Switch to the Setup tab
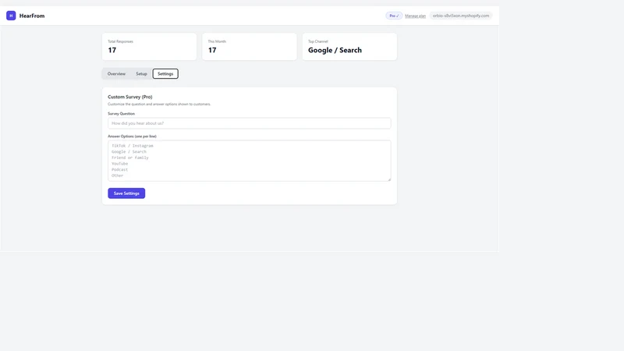Image resolution: width=624 pixels, height=351 pixels. (x=141, y=73)
